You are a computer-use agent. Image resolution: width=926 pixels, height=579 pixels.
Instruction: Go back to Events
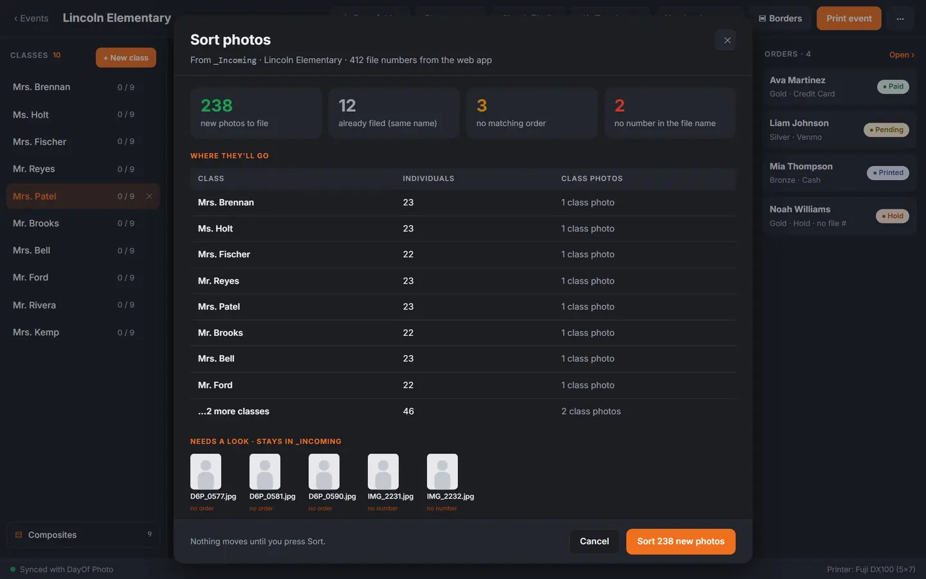(x=31, y=18)
